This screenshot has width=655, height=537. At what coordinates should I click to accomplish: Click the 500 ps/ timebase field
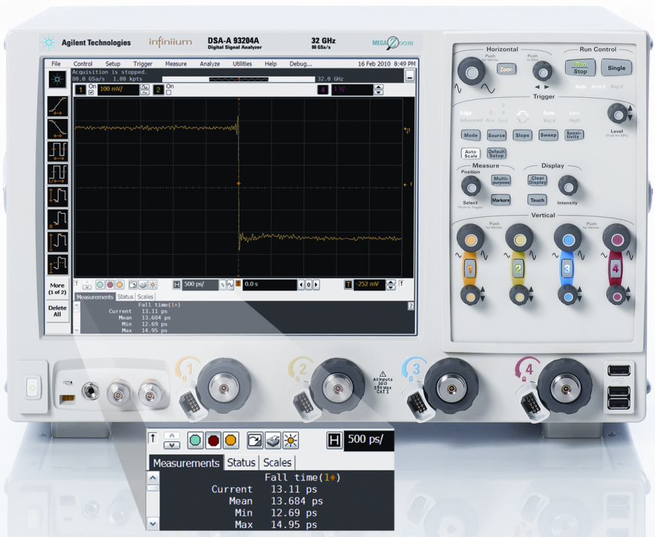click(x=199, y=285)
